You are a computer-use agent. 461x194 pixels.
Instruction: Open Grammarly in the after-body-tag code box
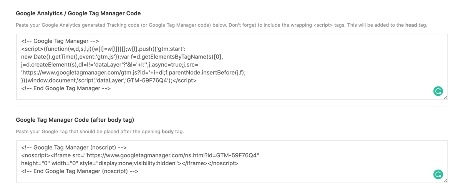(438, 174)
